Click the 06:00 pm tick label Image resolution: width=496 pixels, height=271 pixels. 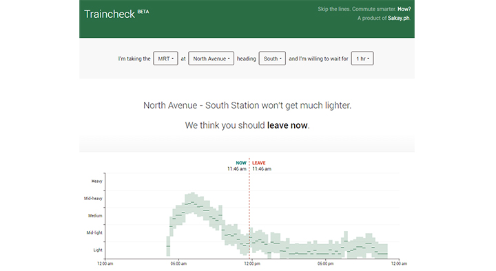tap(325, 263)
